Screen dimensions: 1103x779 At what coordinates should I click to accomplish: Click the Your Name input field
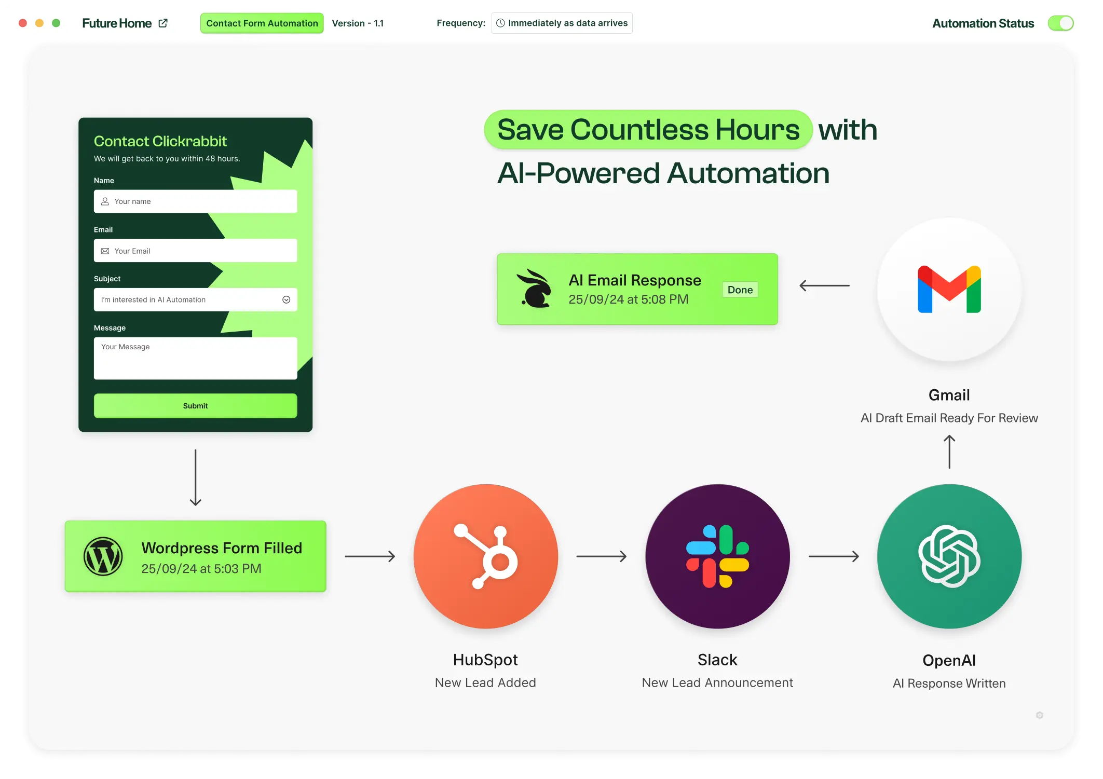click(196, 201)
